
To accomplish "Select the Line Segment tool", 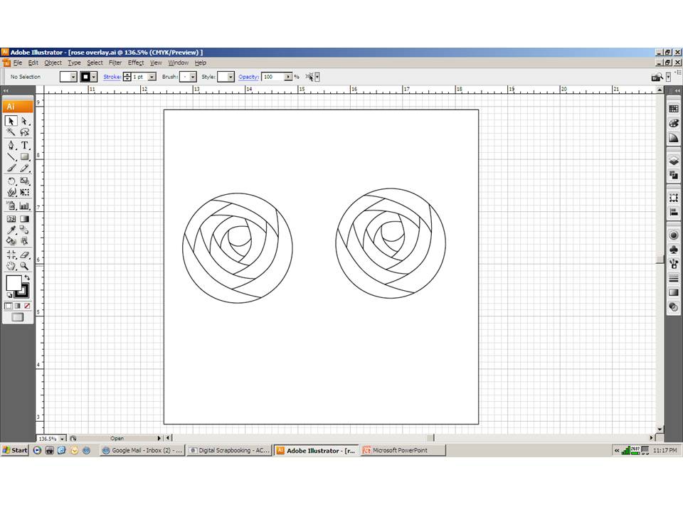I will pyautogui.click(x=11, y=156).
